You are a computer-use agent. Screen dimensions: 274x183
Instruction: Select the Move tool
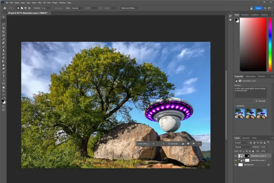click(3, 17)
